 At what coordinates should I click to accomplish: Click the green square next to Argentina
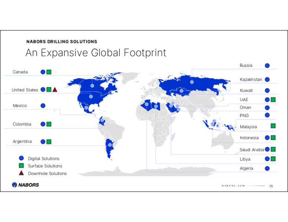click(49, 142)
